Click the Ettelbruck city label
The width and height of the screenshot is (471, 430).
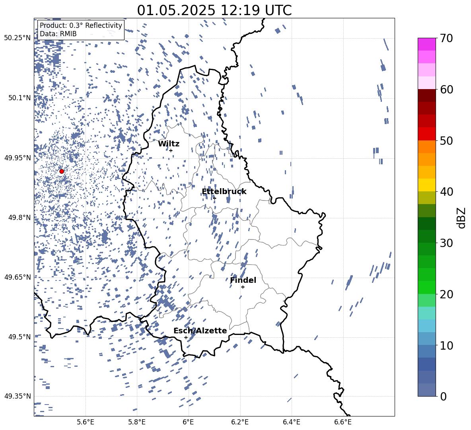[224, 192]
